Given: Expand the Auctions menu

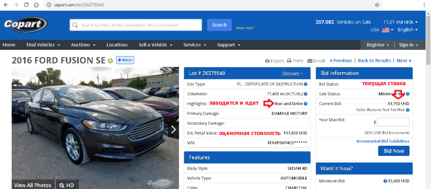Looking at the screenshot, I should [x=83, y=45].
